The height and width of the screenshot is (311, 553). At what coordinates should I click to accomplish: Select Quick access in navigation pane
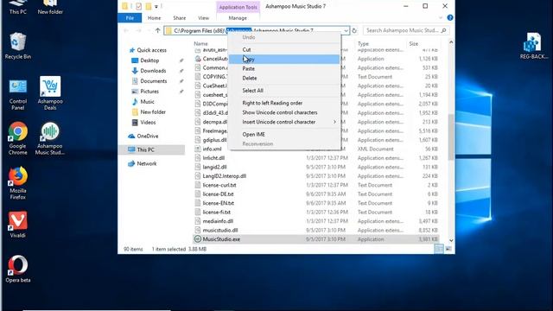point(151,50)
